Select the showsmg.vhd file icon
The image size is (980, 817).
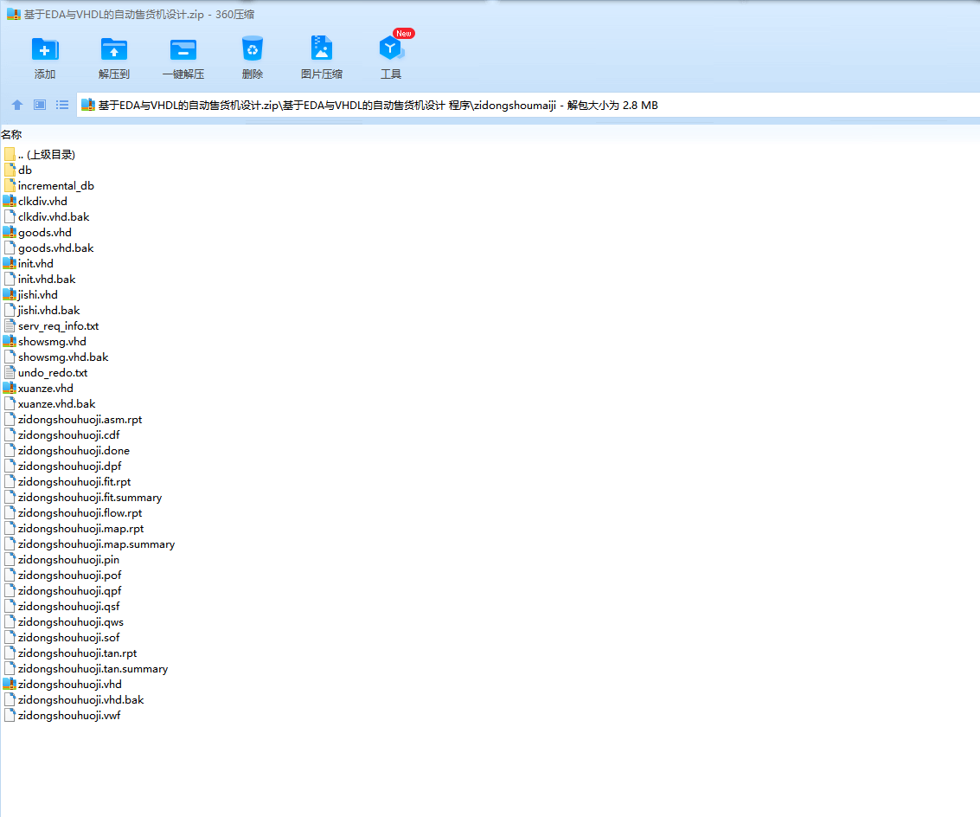[10, 342]
